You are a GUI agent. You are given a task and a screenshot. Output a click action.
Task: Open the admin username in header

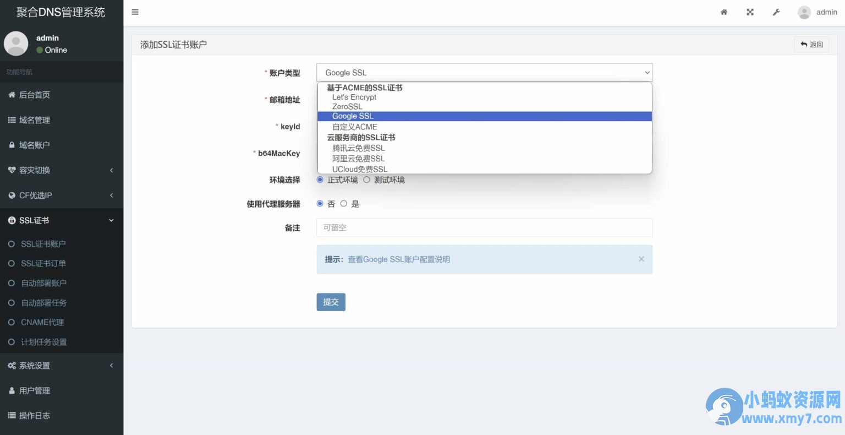[x=827, y=12]
